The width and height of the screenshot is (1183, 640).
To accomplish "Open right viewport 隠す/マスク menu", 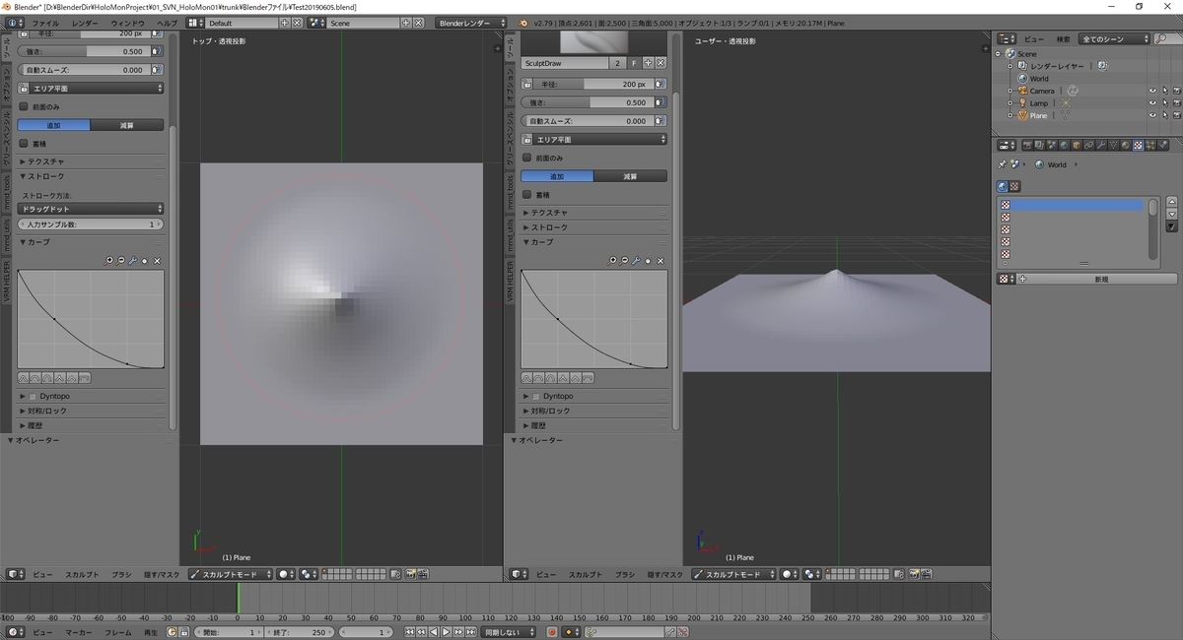I will (664, 574).
